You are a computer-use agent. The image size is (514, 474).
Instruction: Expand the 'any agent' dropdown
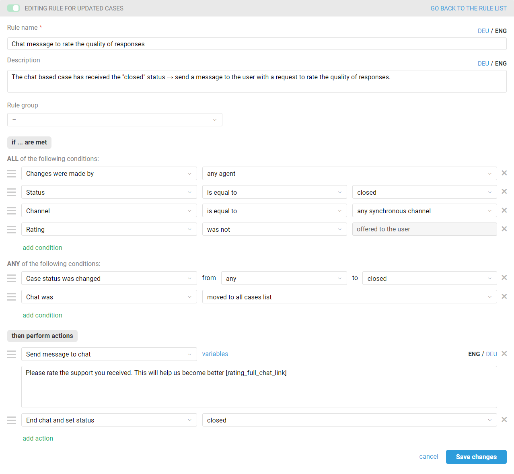coord(349,174)
